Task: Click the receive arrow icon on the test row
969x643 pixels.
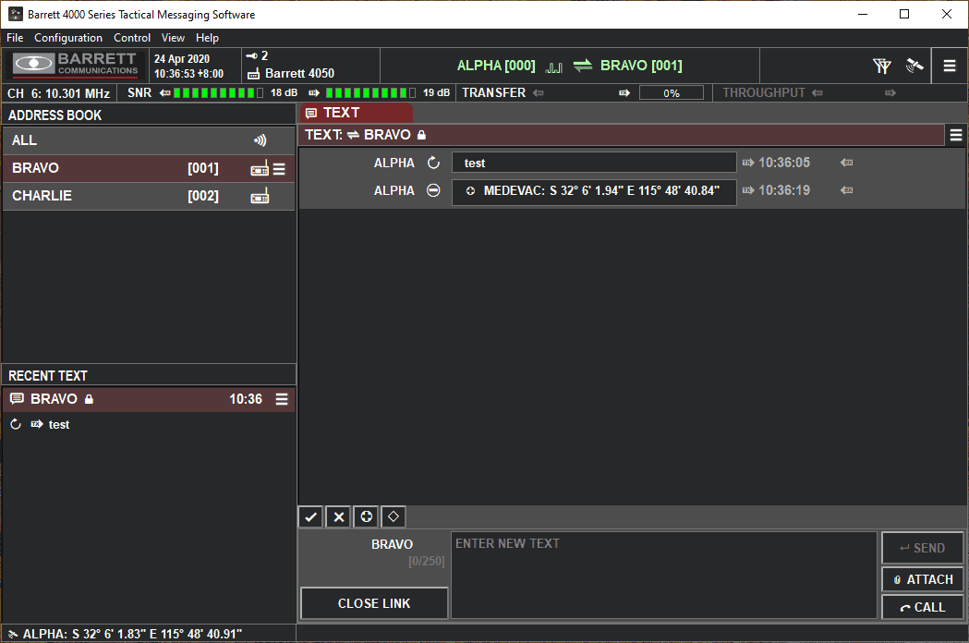Action: (x=847, y=163)
